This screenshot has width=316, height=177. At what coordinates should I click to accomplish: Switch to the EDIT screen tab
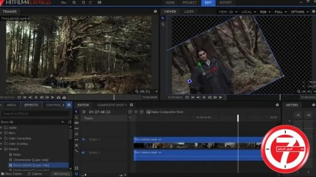(x=208, y=2)
